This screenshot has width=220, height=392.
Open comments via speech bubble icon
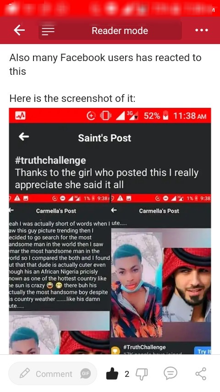[x=170, y=374]
